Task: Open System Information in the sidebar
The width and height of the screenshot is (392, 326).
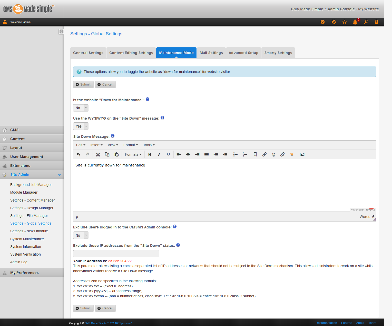Action: [x=26, y=247]
